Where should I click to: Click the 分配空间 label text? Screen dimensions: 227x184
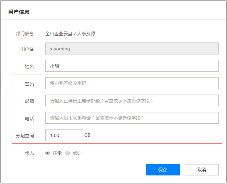(25, 136)
